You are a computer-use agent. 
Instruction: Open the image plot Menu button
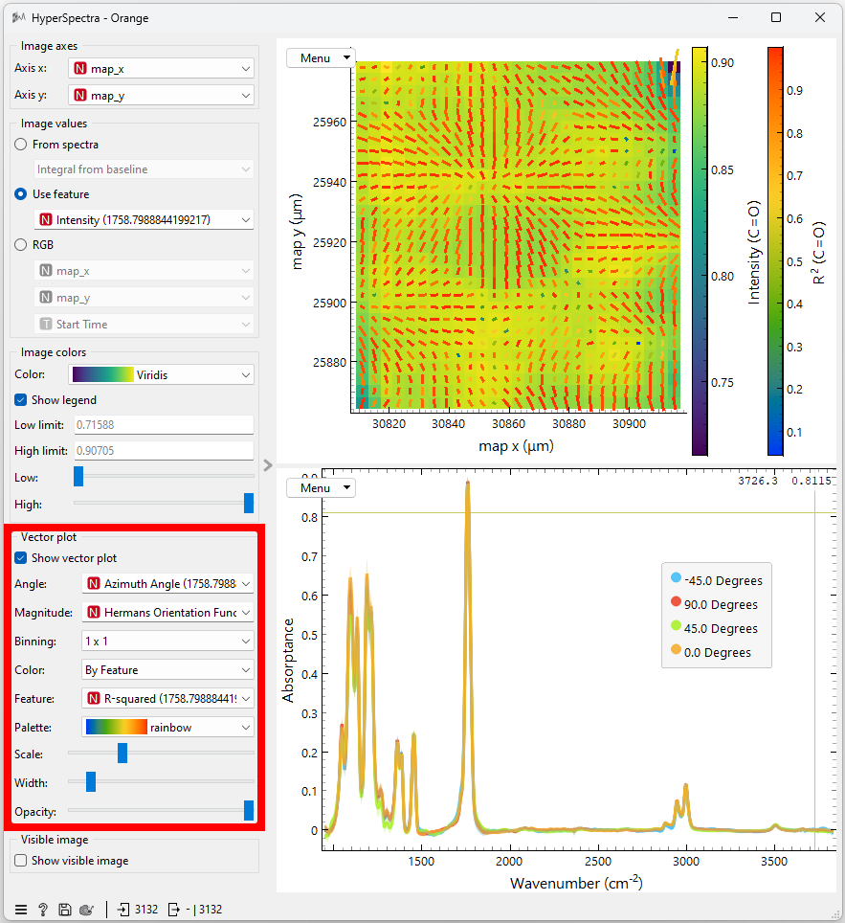(321, 57)
